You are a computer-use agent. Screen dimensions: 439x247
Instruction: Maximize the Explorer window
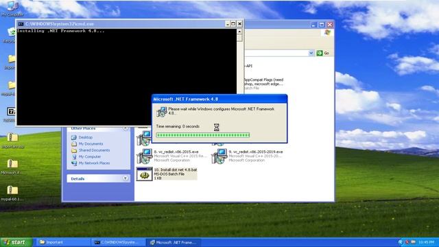[322, 25]
